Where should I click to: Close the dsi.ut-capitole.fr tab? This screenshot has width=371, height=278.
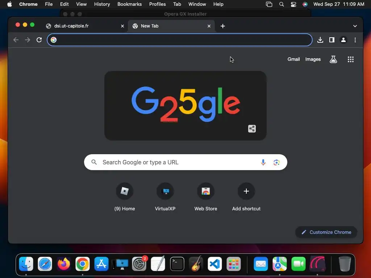click(122, 26)
